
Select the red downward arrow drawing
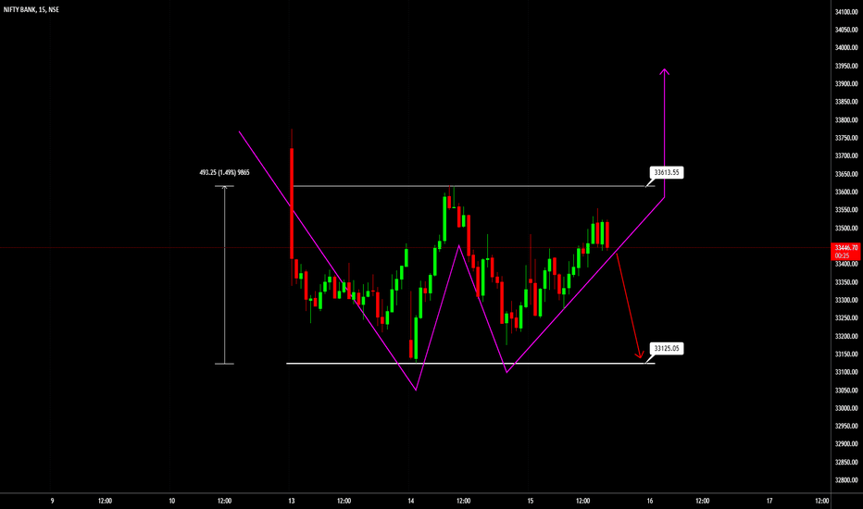(629, 306)
